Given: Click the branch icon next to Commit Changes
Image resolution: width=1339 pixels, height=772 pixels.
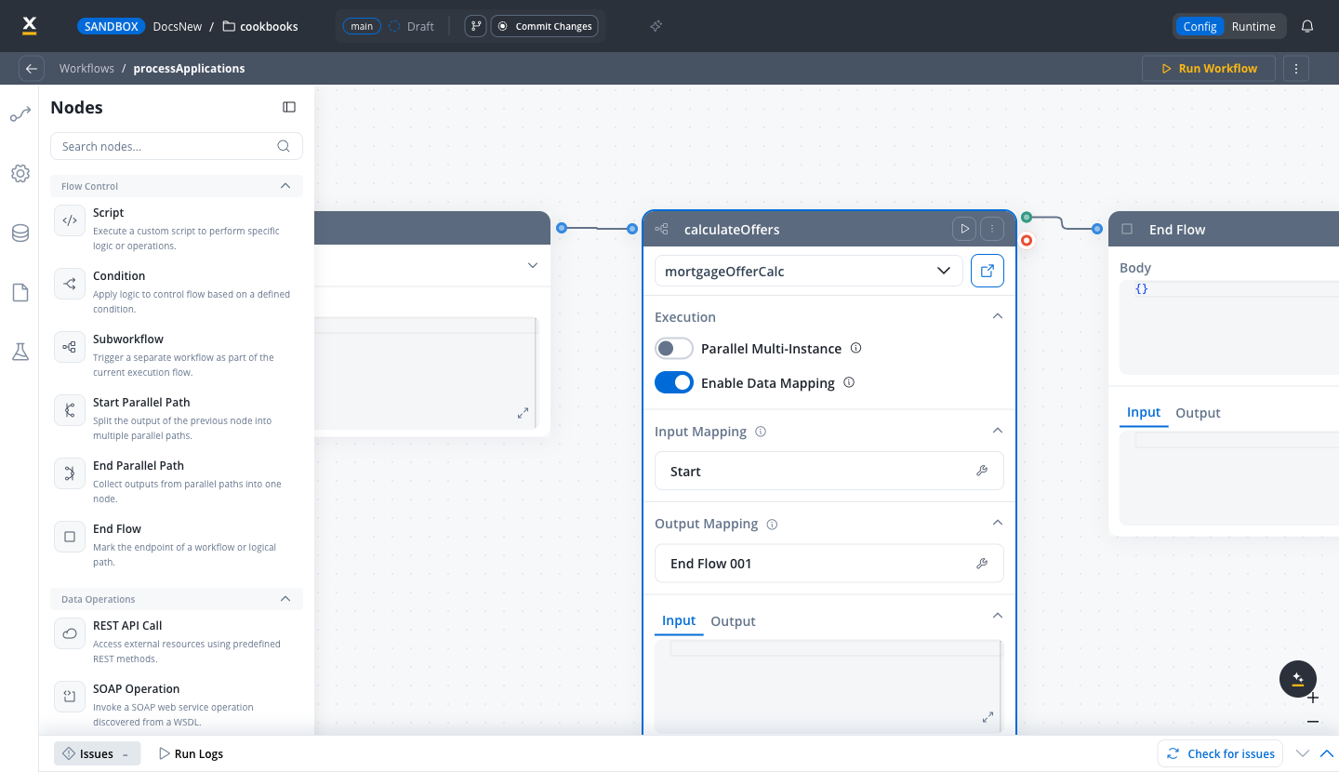Looking at the screenshot, I should point(475,26).
